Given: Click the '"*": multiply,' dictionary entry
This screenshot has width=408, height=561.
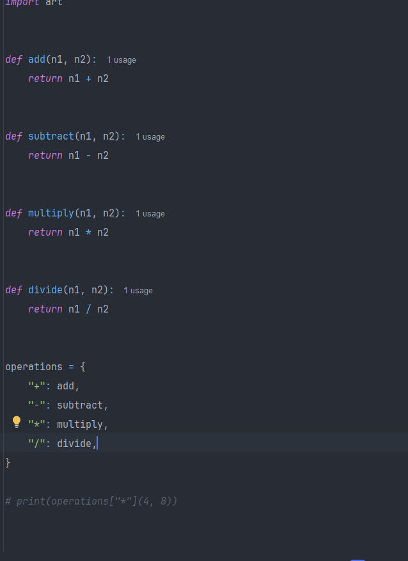Looking at the screenshot, I should click(x=68, y=425).
